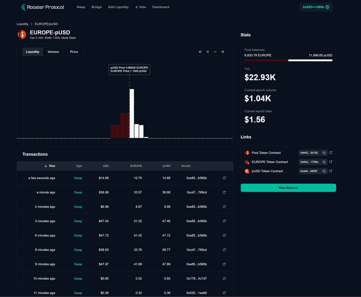The image size is (361, 297).
Task: Click sender 0xcd7...769cd in $38.68 row
Action: (197, 192)
